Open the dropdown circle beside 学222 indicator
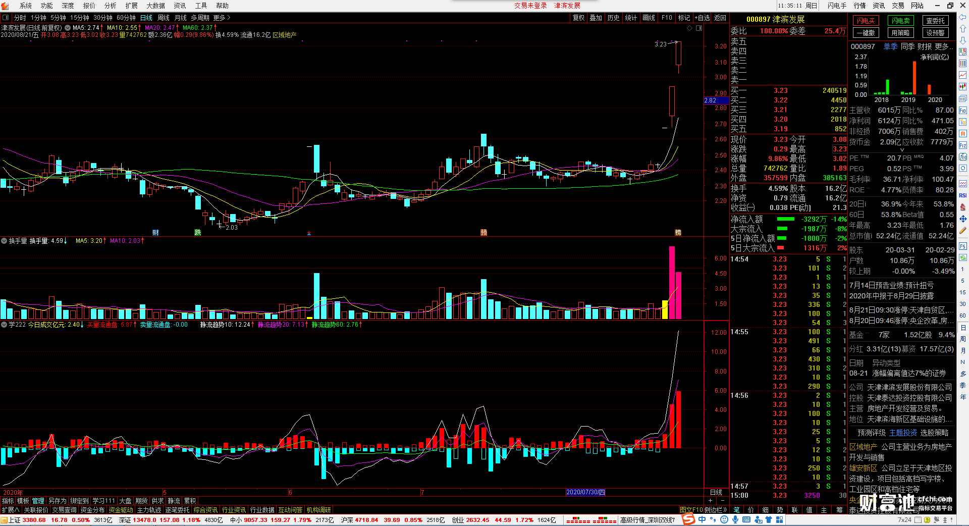The height and width of the screenshot is (526, 969). 4,325
